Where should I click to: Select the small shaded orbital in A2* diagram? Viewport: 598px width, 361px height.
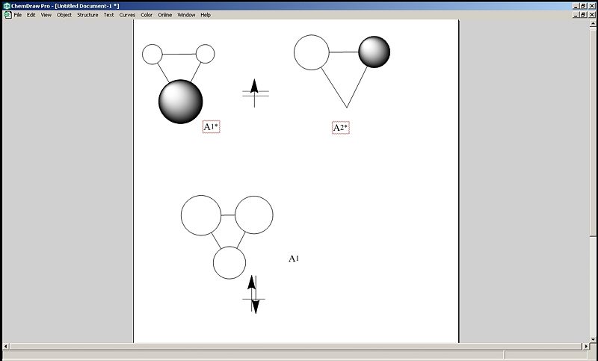[x=374, y=52]
